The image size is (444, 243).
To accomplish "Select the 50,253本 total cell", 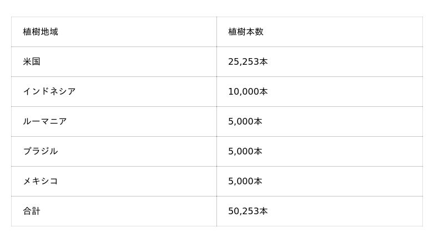I will point(248,211).
